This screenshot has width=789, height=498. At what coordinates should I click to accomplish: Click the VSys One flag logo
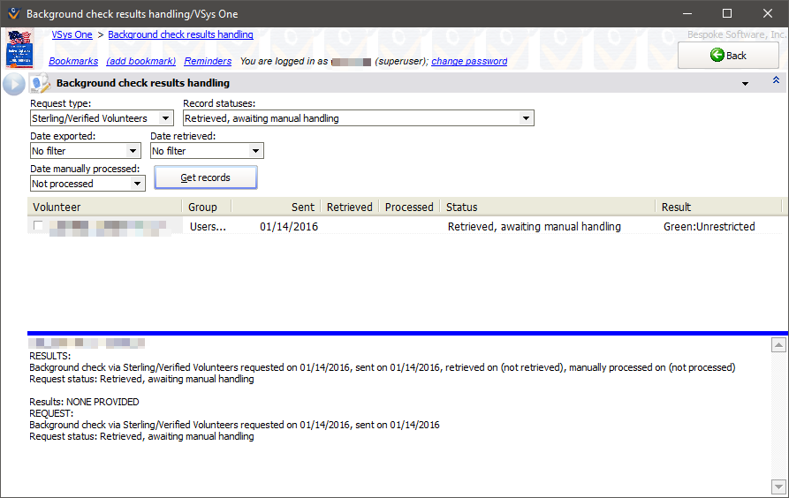point(19,48)
